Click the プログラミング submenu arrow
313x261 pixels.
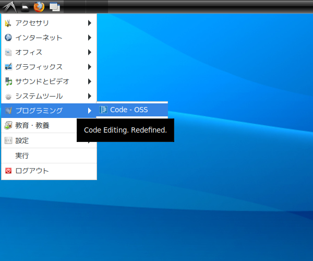90,111
